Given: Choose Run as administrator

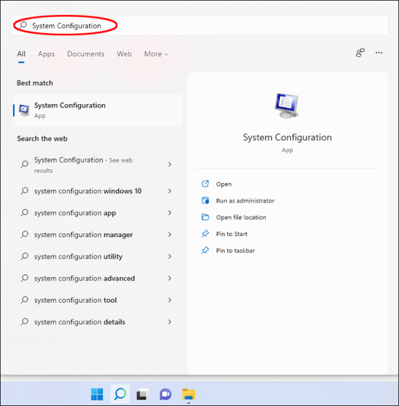Looking at the screenshot, I should pos(245,201).
